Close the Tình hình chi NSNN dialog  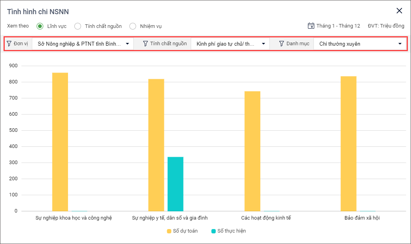click(x=399, y=11)
